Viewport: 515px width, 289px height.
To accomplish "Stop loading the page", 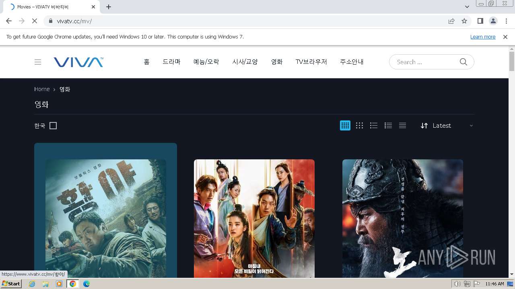I will (34, 21).
